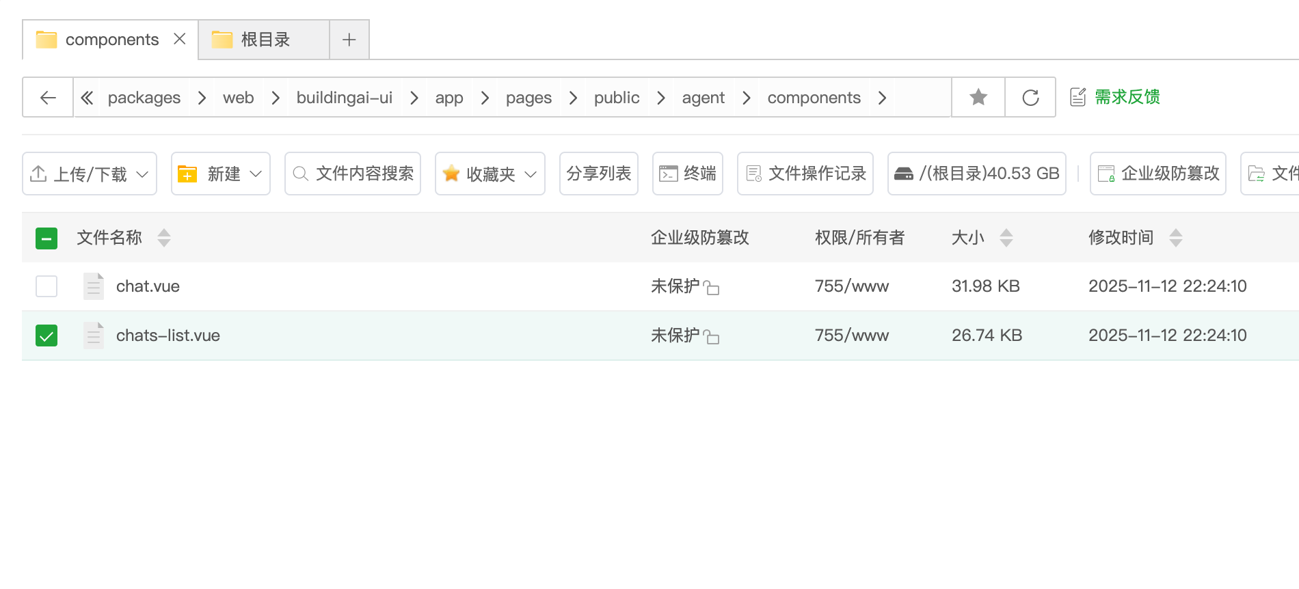Open the terminal (终端) button
1299x589 pixels.
(688, 174)
